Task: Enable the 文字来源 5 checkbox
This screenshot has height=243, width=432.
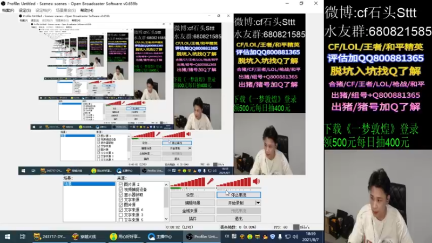Action: click(120, 220)
